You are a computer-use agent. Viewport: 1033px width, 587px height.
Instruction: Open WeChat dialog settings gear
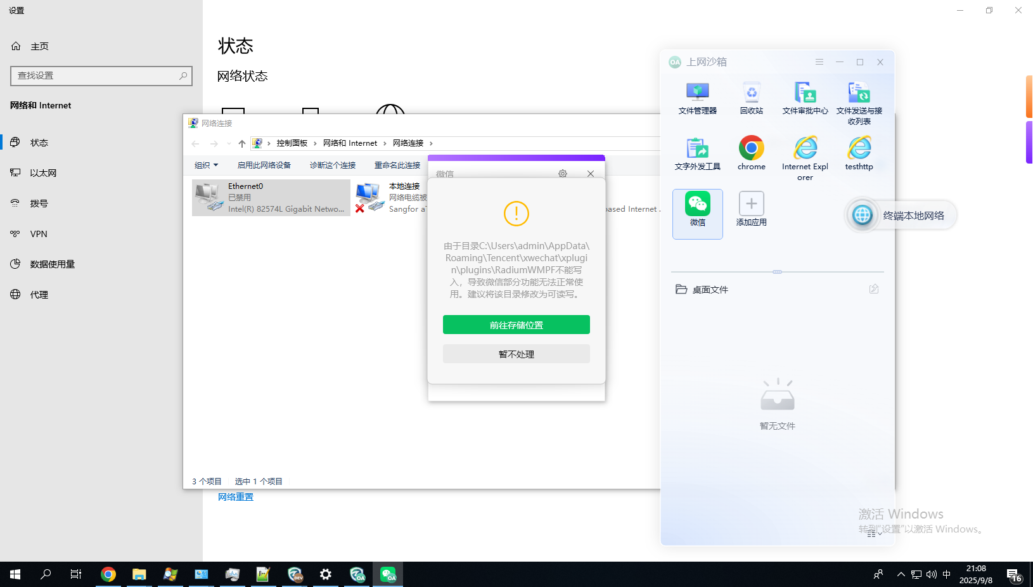562,174
